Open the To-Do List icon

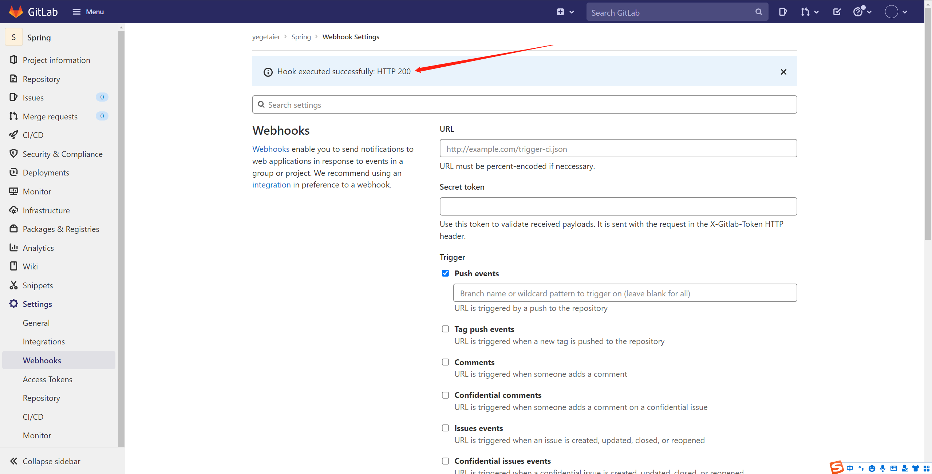837,12
